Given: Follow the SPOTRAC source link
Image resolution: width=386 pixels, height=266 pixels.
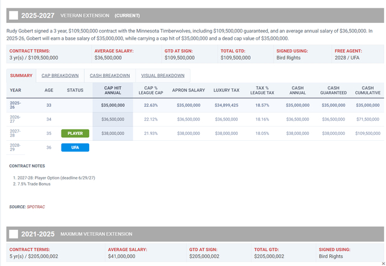Looking at the screenshot, I should (x=35, y=206).
